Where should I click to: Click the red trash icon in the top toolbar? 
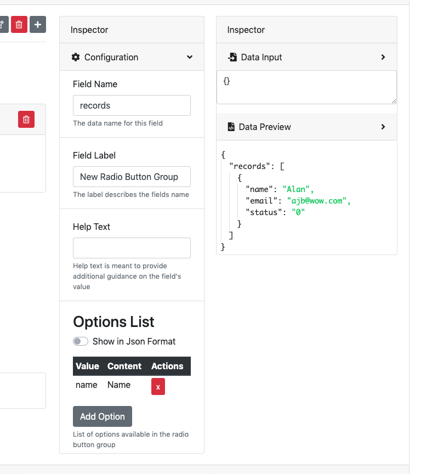click(19, 24)
